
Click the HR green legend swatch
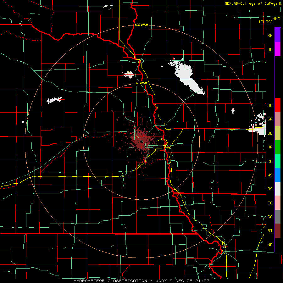pos(278,147)
